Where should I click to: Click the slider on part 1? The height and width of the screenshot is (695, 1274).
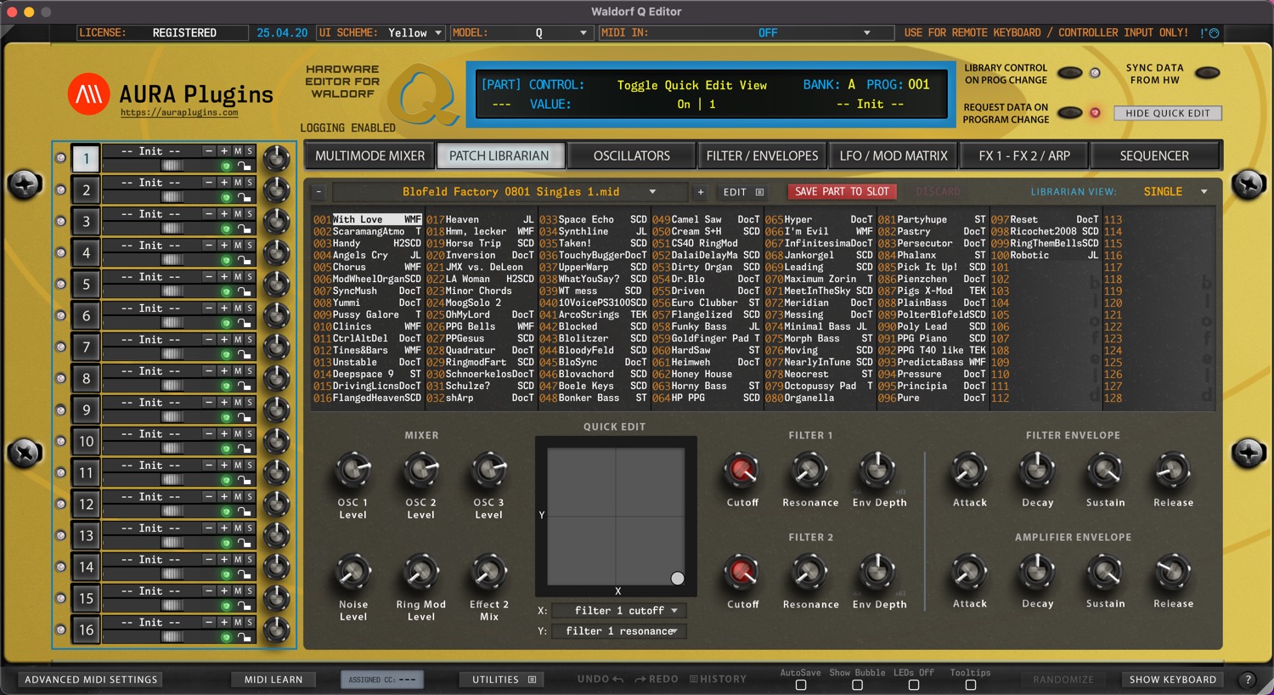point(172,166)
